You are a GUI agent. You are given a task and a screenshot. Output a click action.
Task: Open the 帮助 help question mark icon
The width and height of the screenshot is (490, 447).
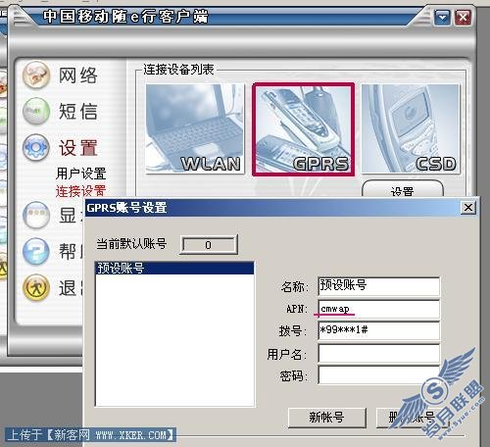tap(36, 251)
